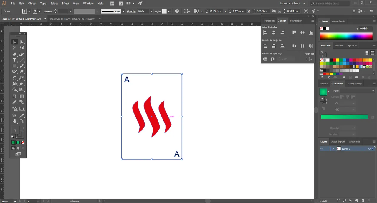Open the Object menu

[32, 4]
